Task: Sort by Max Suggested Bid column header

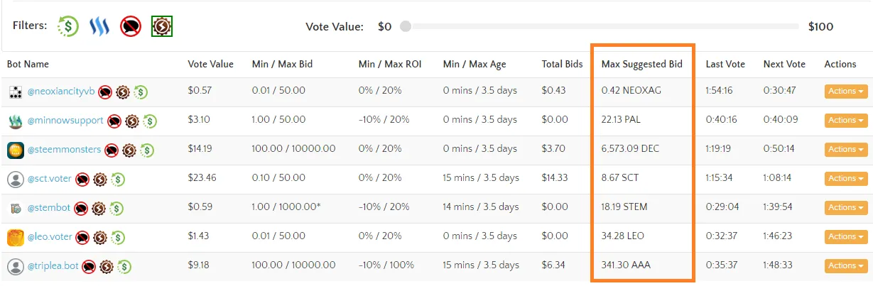Action: point(641,64)
